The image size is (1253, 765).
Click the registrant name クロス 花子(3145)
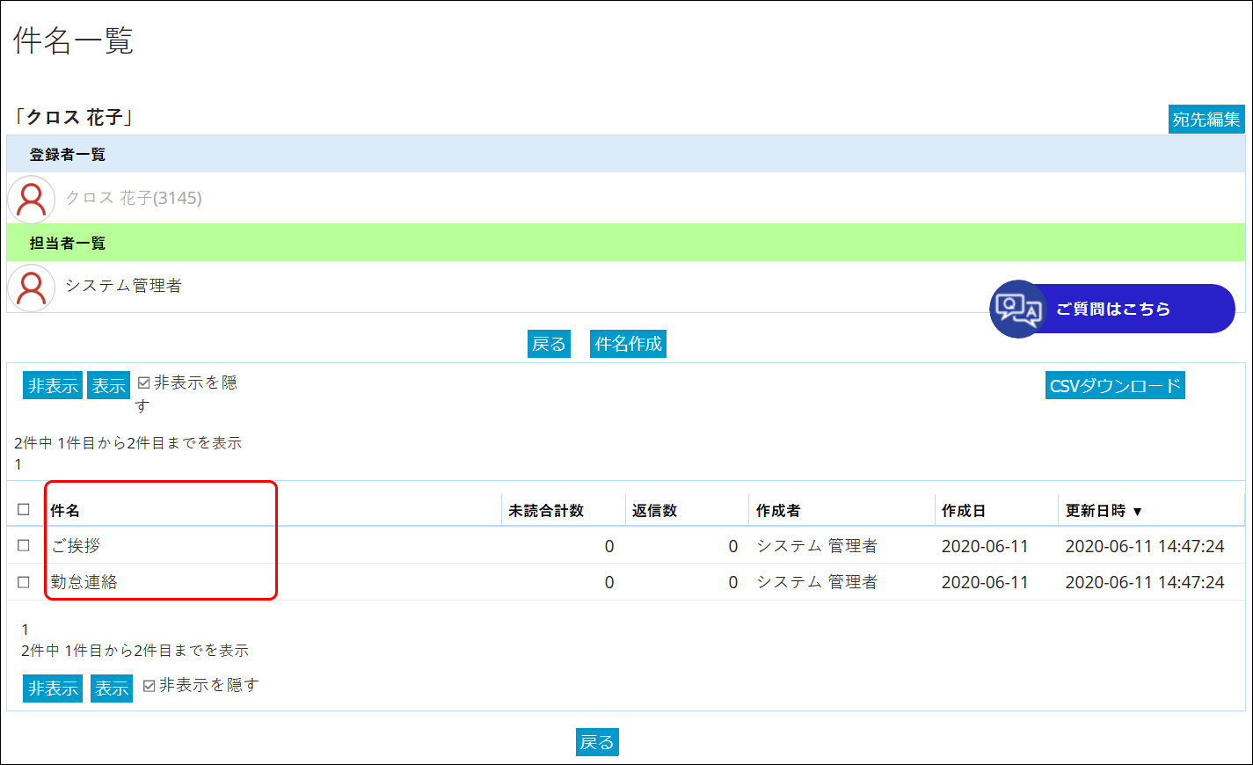pyautogui.click(x=134, y=198)
